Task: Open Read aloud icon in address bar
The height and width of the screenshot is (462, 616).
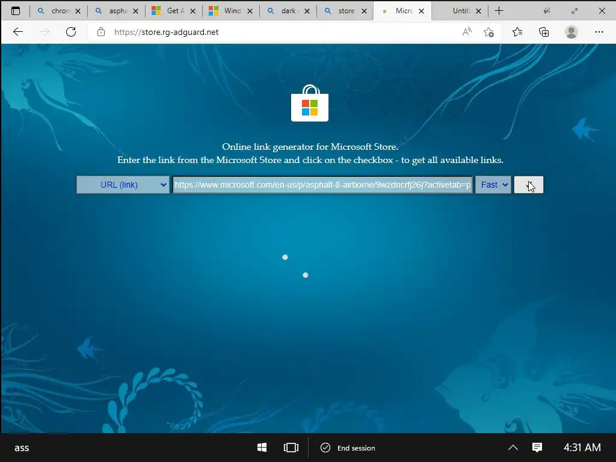Action: pos(467,32)
